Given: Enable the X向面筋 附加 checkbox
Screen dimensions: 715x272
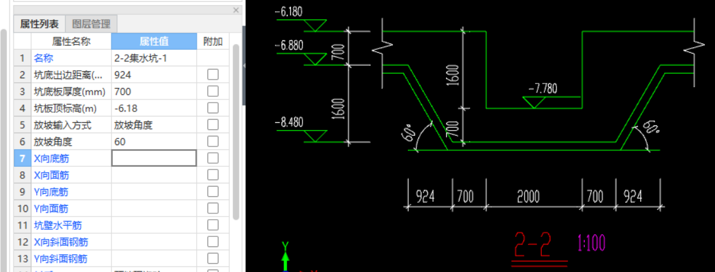Looking at the screenshot, I should (x=213, y=175).
